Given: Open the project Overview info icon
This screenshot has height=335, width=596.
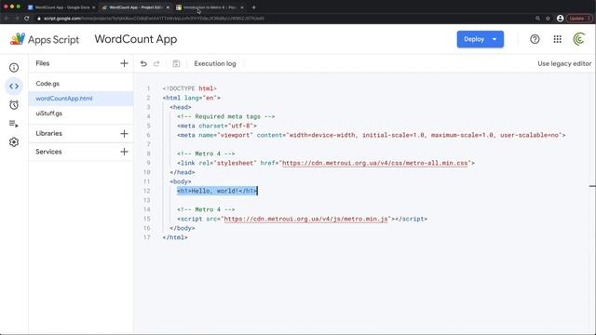Looking at the screenshot, I should (14, 68).
